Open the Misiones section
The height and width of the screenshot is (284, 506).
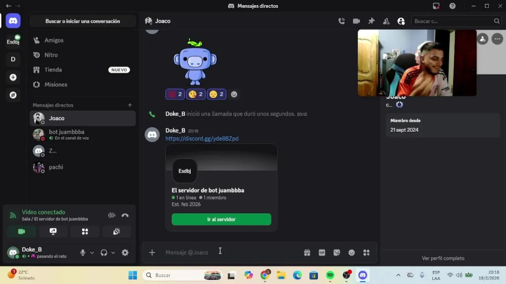tap(83, 84)
